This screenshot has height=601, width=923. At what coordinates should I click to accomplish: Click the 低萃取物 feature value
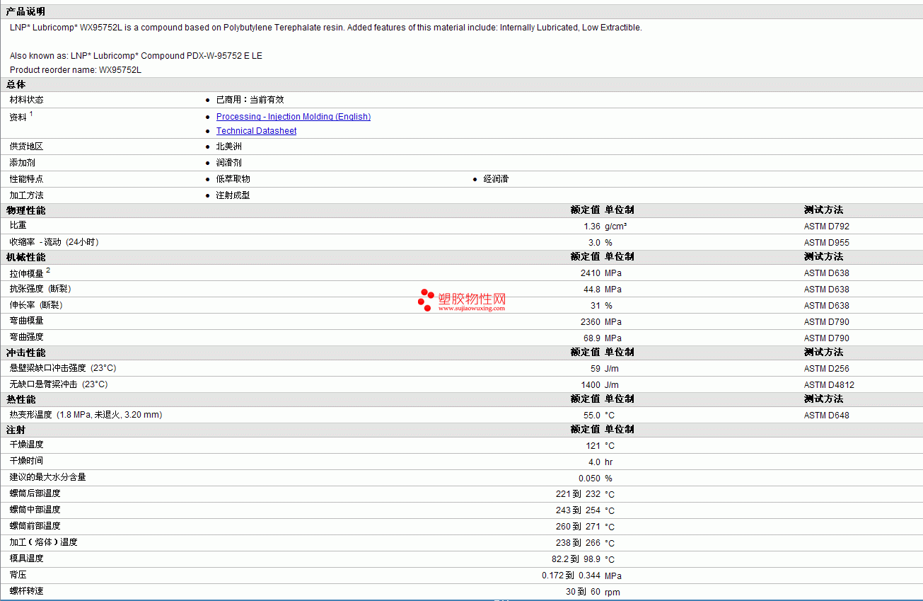[x=233, y=179]
